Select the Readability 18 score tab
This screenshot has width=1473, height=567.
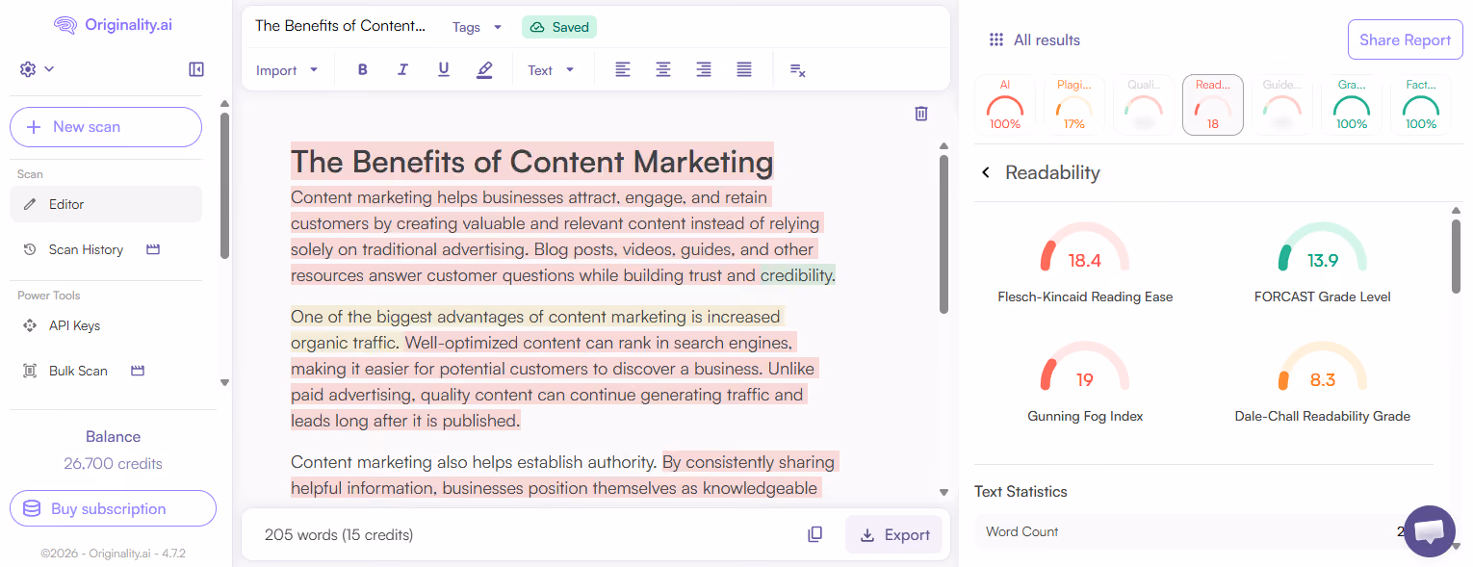[1213, 105]
